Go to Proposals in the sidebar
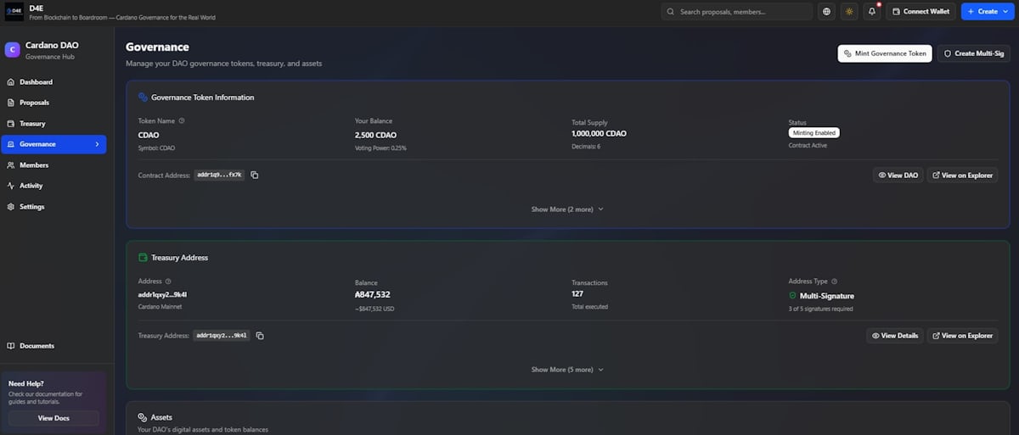 coord(34,103)
